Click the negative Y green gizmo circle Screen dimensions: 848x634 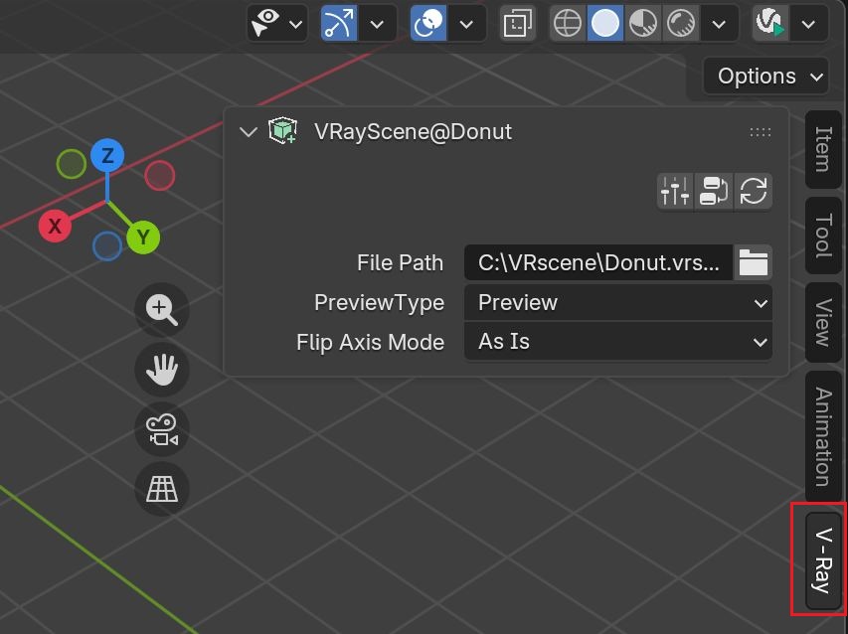point(71,164)
